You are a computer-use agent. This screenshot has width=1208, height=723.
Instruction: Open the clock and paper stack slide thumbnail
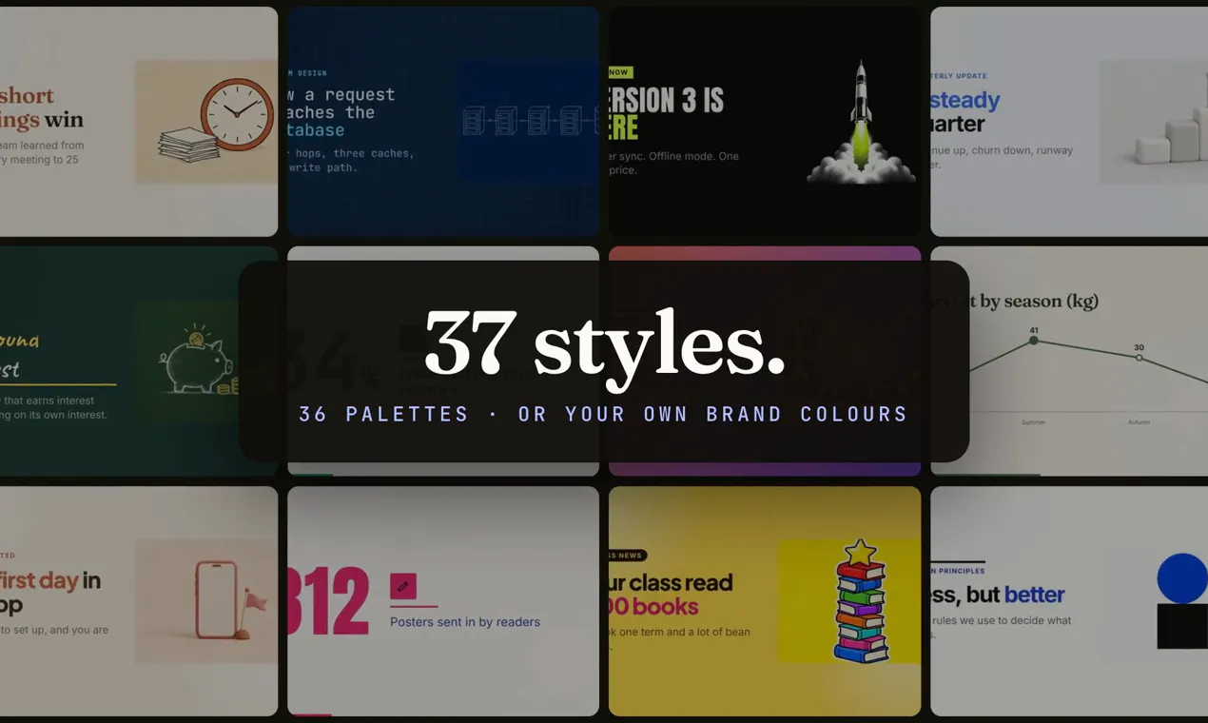click(x=139, y=122)
